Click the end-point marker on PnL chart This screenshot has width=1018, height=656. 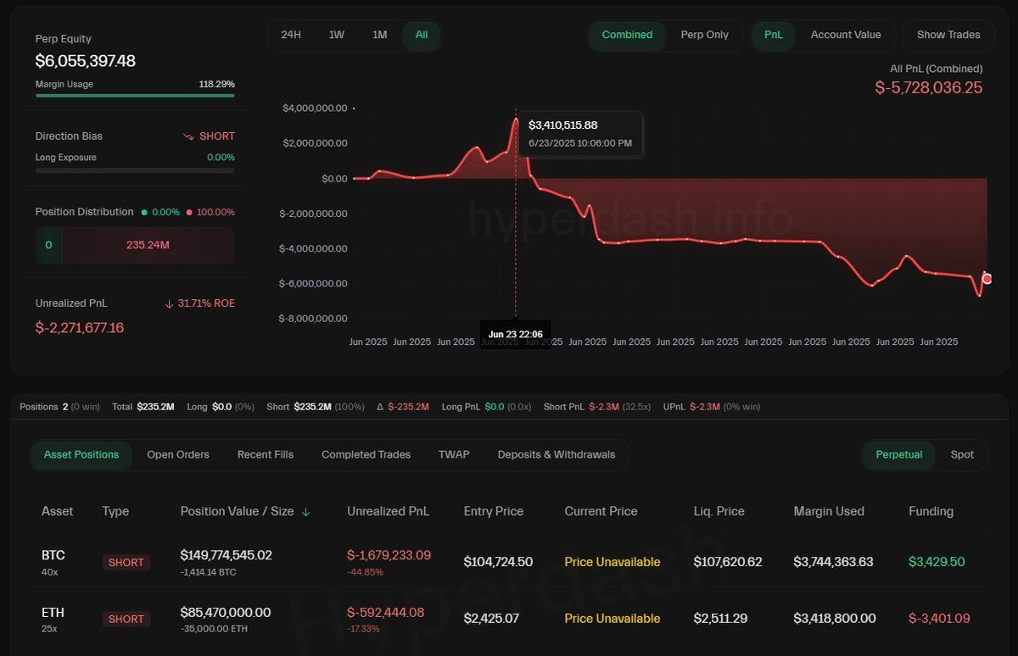point(987,279)
